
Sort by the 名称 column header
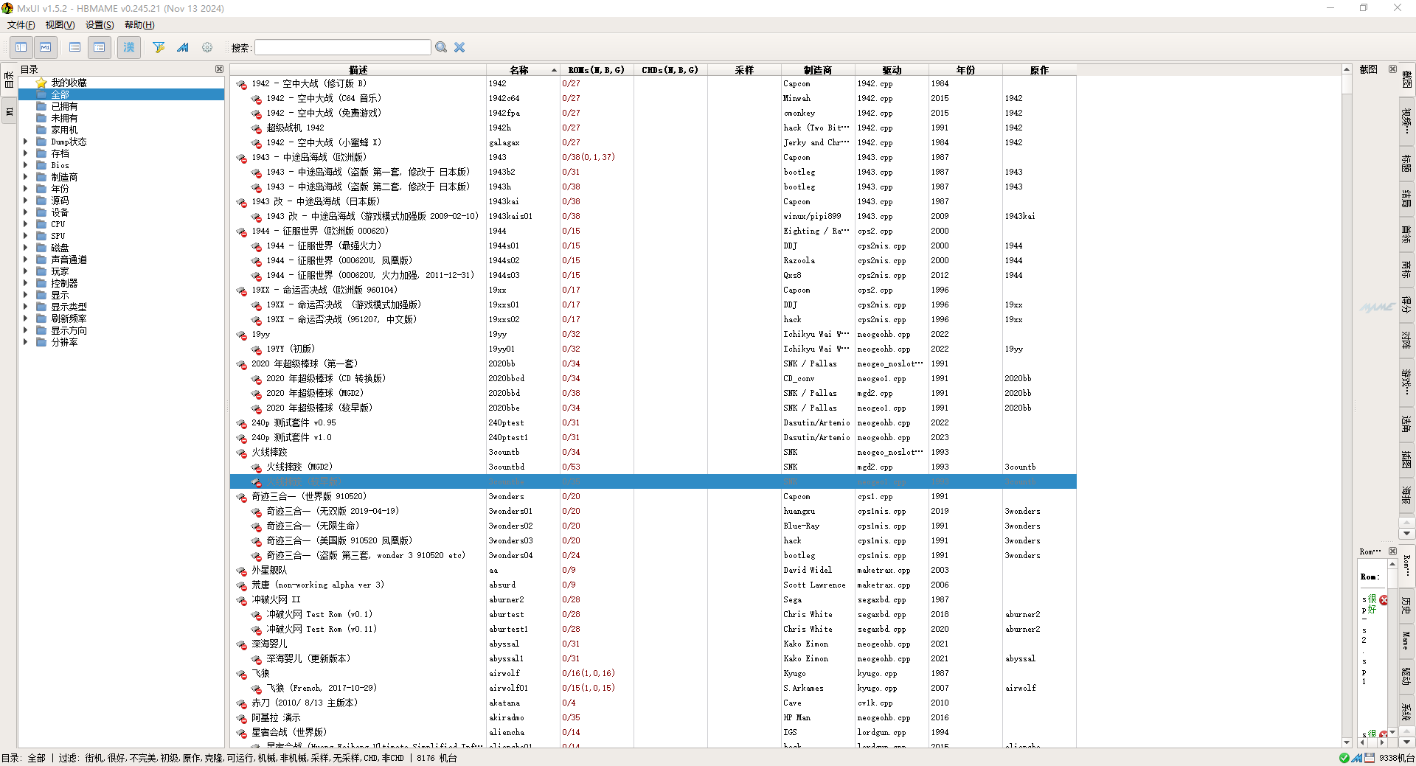tap(523, 70)
